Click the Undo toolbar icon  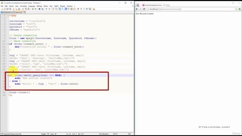coord(33,9)
